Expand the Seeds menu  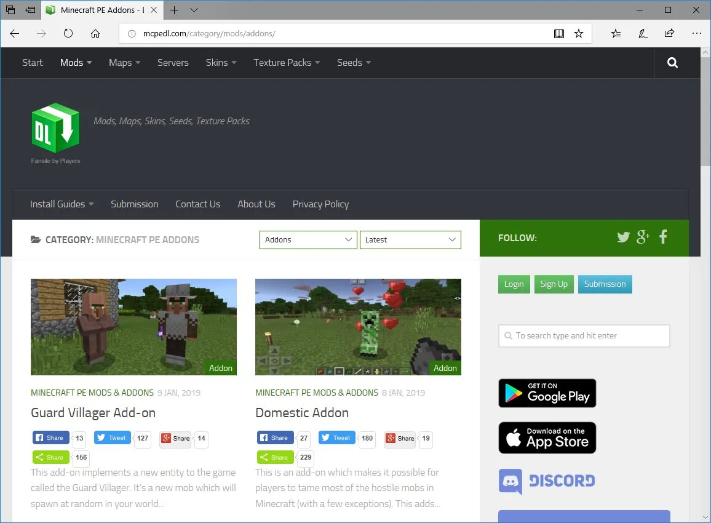point(354,63)
